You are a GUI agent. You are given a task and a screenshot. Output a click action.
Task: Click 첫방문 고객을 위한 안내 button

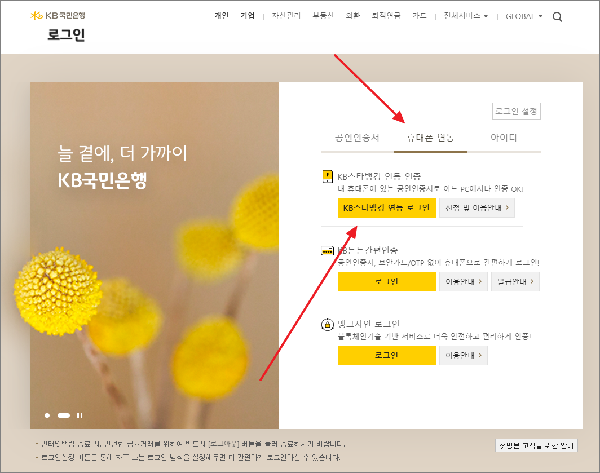pos(536,445)
